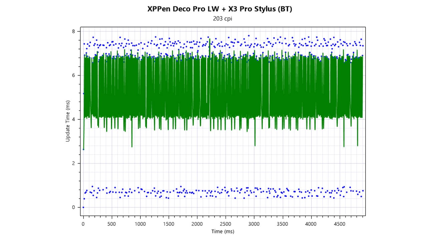427x240 pixels.
Task: Click the Time (ms) x-axis label
Action: (x=223, y=231)
